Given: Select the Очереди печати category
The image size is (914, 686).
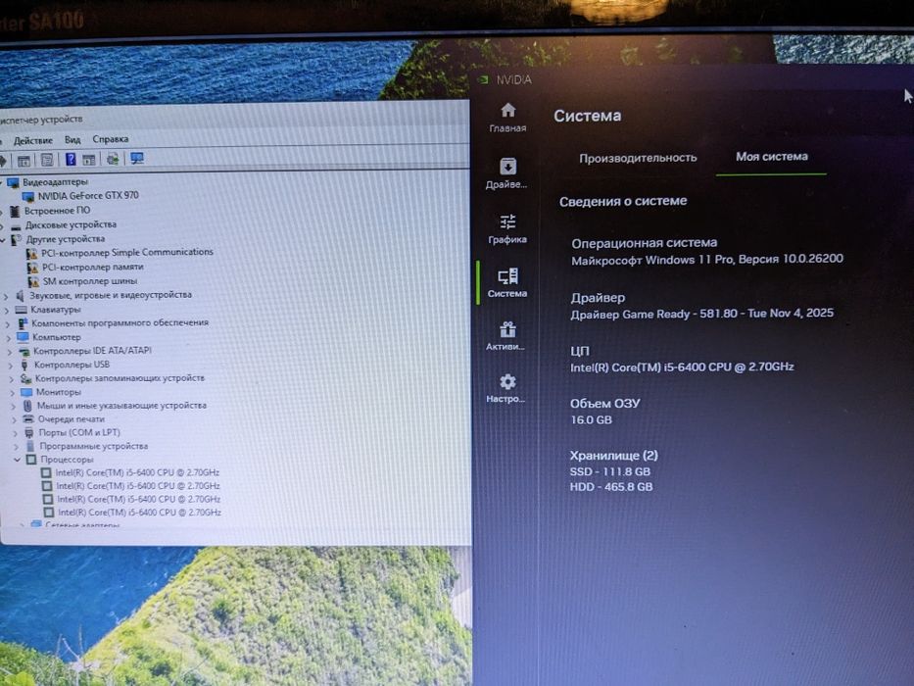Looking at the screenshot, I should [x=72, y=418].
